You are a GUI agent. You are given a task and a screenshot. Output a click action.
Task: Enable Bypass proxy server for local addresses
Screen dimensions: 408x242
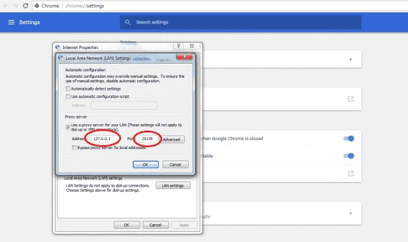coord(75,148)
